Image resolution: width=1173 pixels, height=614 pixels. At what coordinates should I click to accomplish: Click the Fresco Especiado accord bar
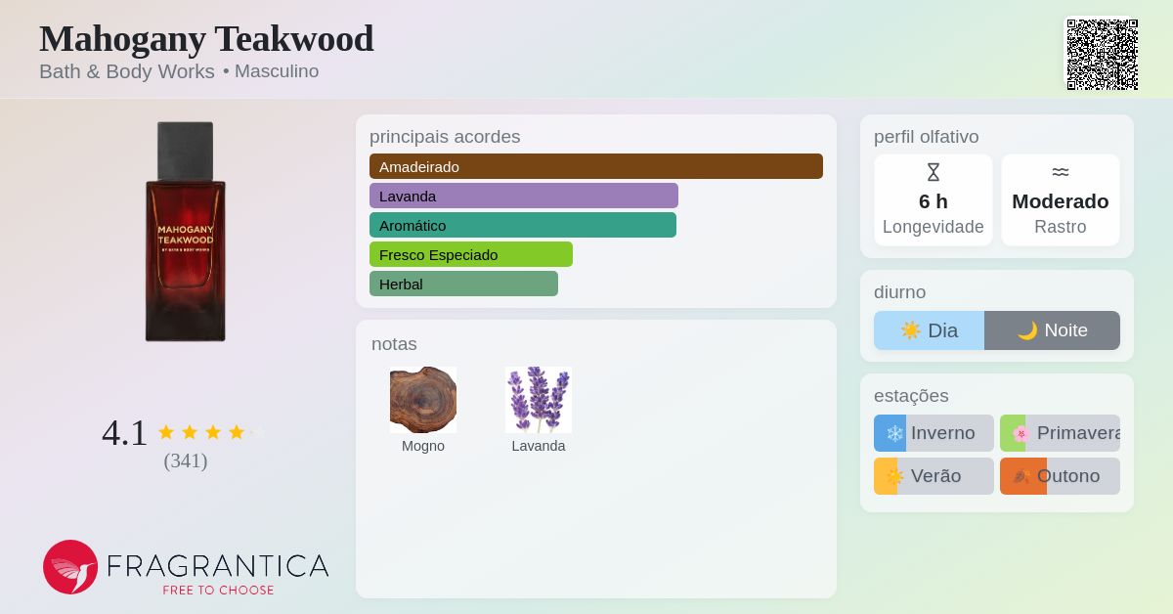click(x=471, y=254)
